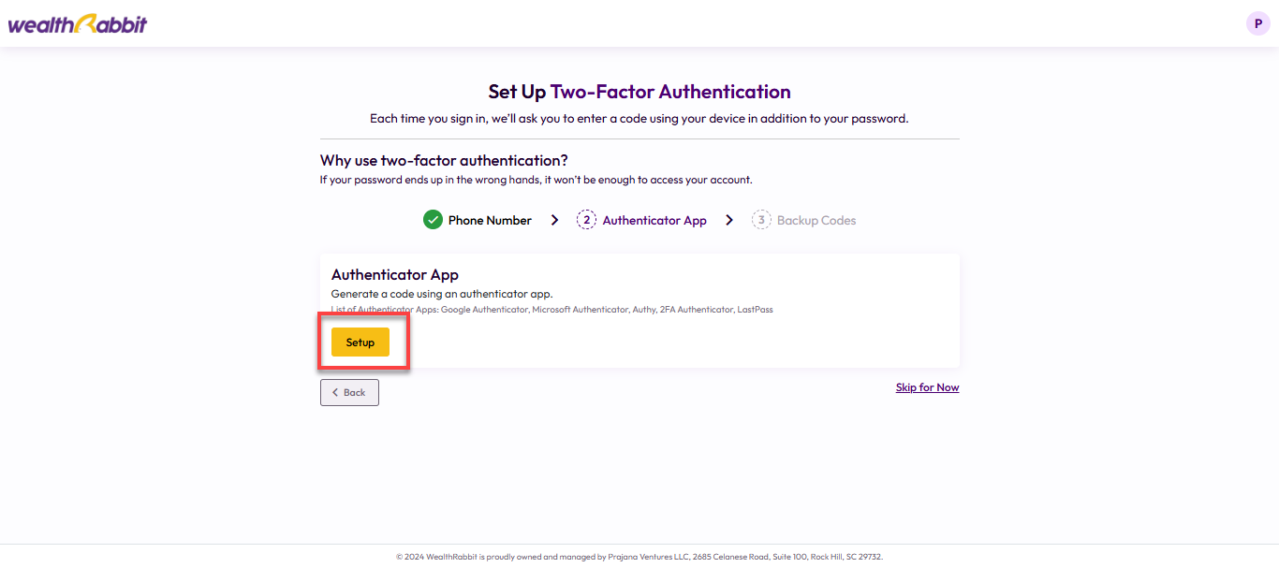The image size is (1279, 568).
Task: Click the footer copyright notice
Action: [639, 557]
